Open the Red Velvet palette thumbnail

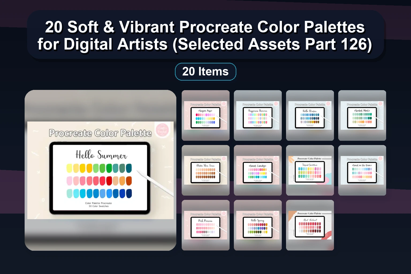[x=310, y=225]
